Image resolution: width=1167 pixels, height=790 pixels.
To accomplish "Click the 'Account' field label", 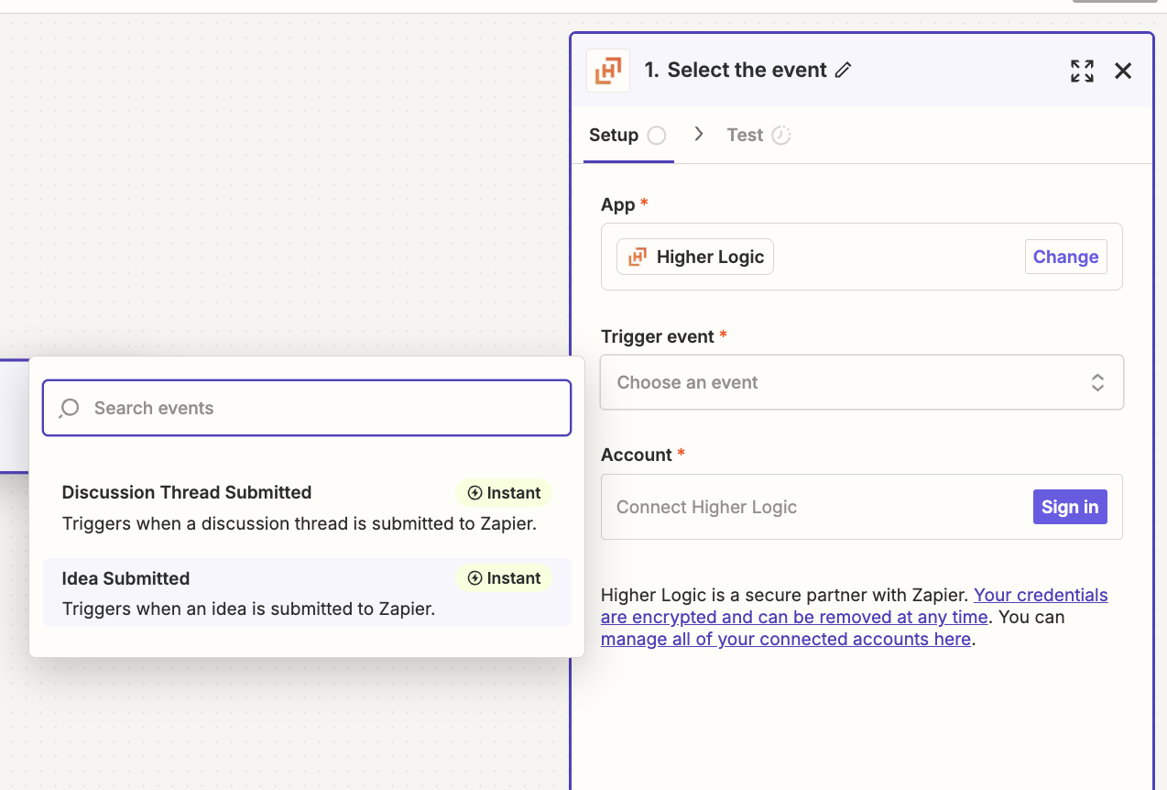I will [637, 455].
